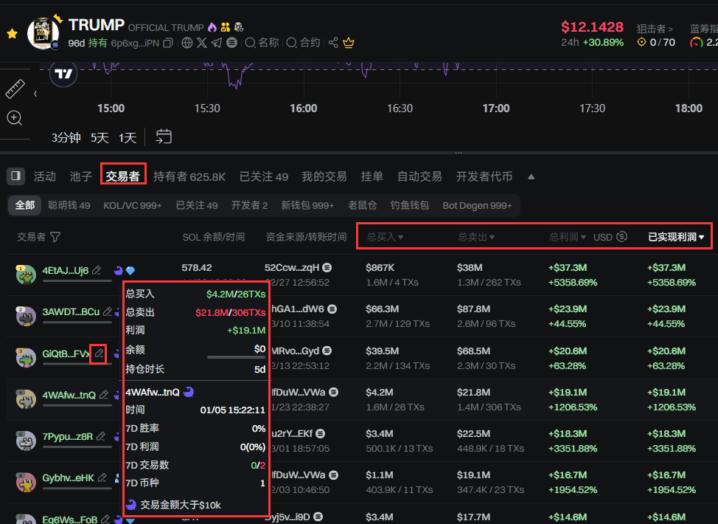Toggle the yellow favorite star for TRUMP
The width and height of the screenshot is (718, 524).
coord(12,33)
